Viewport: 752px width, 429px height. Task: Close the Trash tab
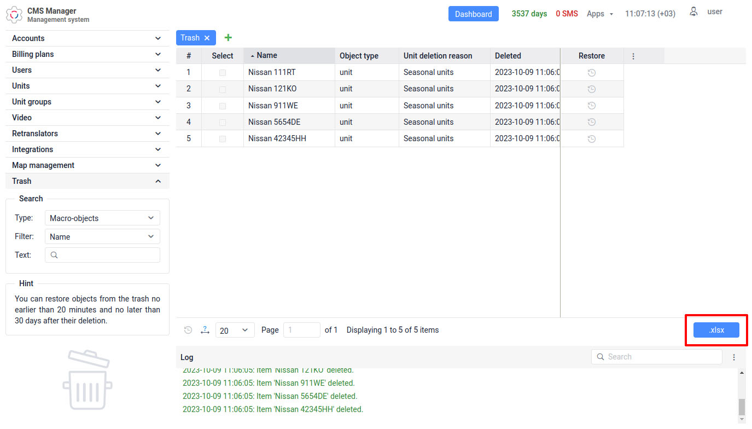click(207, 38)
